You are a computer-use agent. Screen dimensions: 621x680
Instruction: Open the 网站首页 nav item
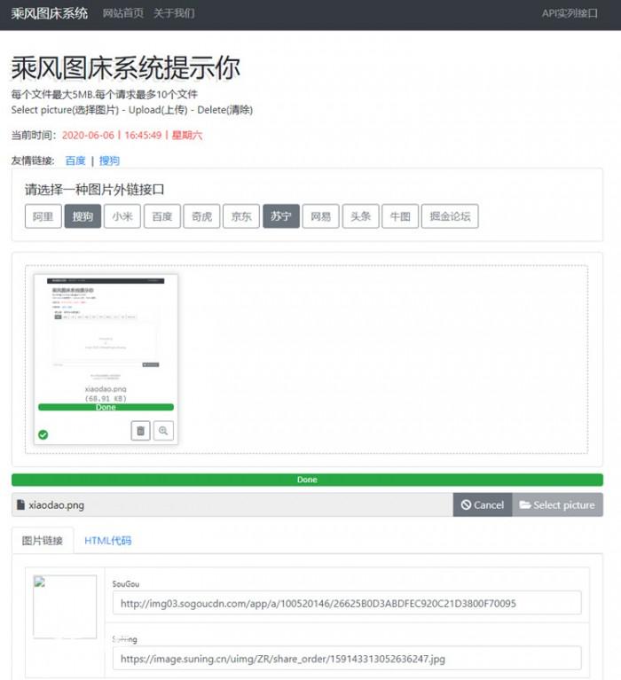(122, 13)
